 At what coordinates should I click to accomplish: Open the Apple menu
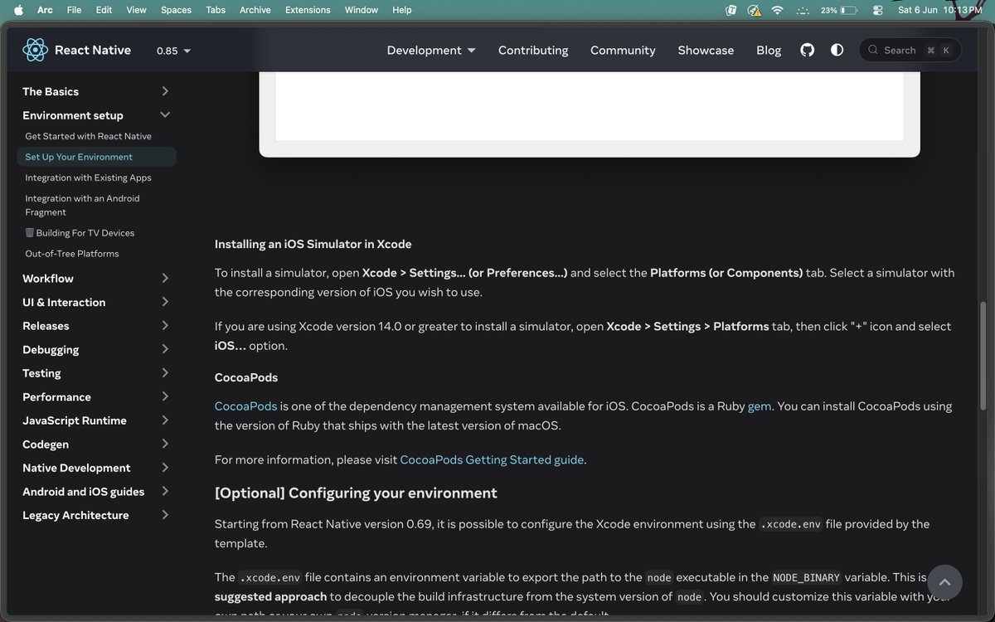[x=19, y=10]
